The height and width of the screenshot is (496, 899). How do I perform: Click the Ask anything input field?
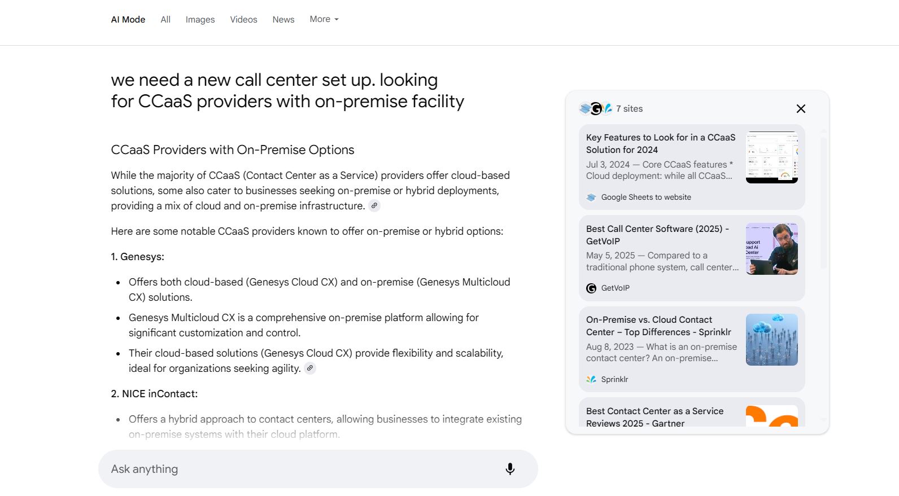tap(318, 469)
